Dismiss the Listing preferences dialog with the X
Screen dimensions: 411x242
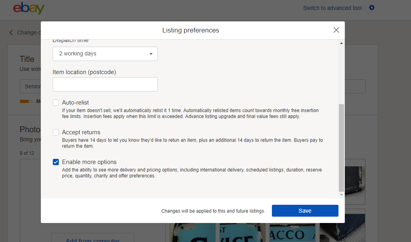point(336,30)
